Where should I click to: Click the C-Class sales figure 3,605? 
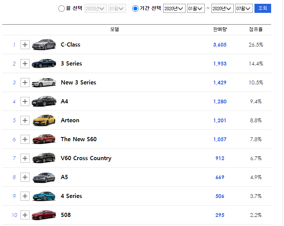point(220,45)
